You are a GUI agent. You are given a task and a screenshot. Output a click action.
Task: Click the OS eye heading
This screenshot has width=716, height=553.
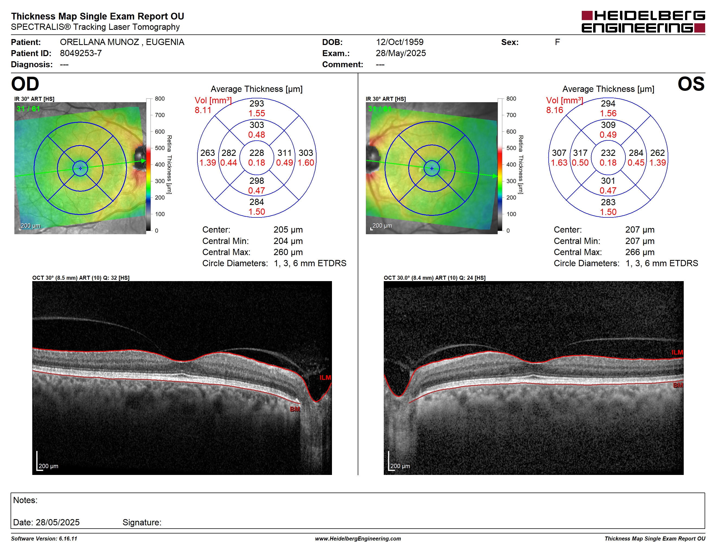click(691, 84)
